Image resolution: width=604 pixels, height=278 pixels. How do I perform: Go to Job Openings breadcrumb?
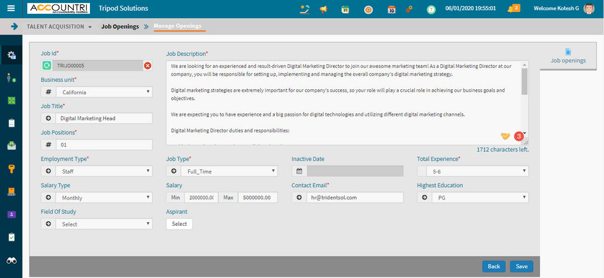click(x=120, y=26)
